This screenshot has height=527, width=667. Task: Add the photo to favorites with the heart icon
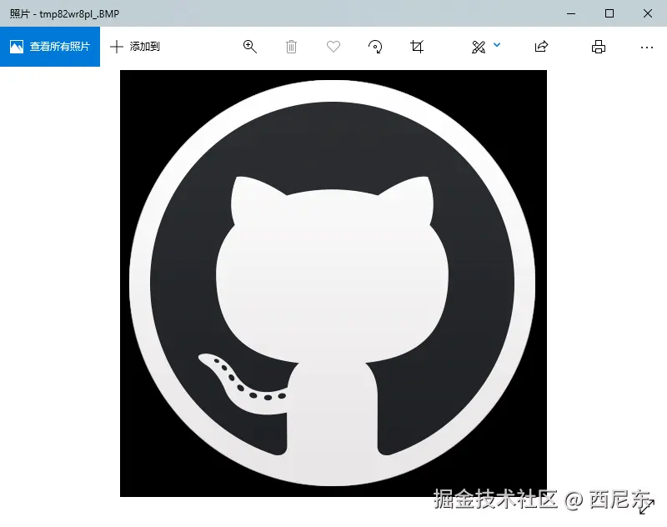point(333,47)
